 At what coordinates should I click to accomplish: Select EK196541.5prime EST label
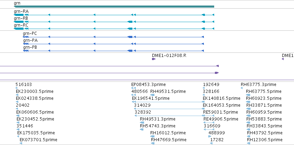151,98
